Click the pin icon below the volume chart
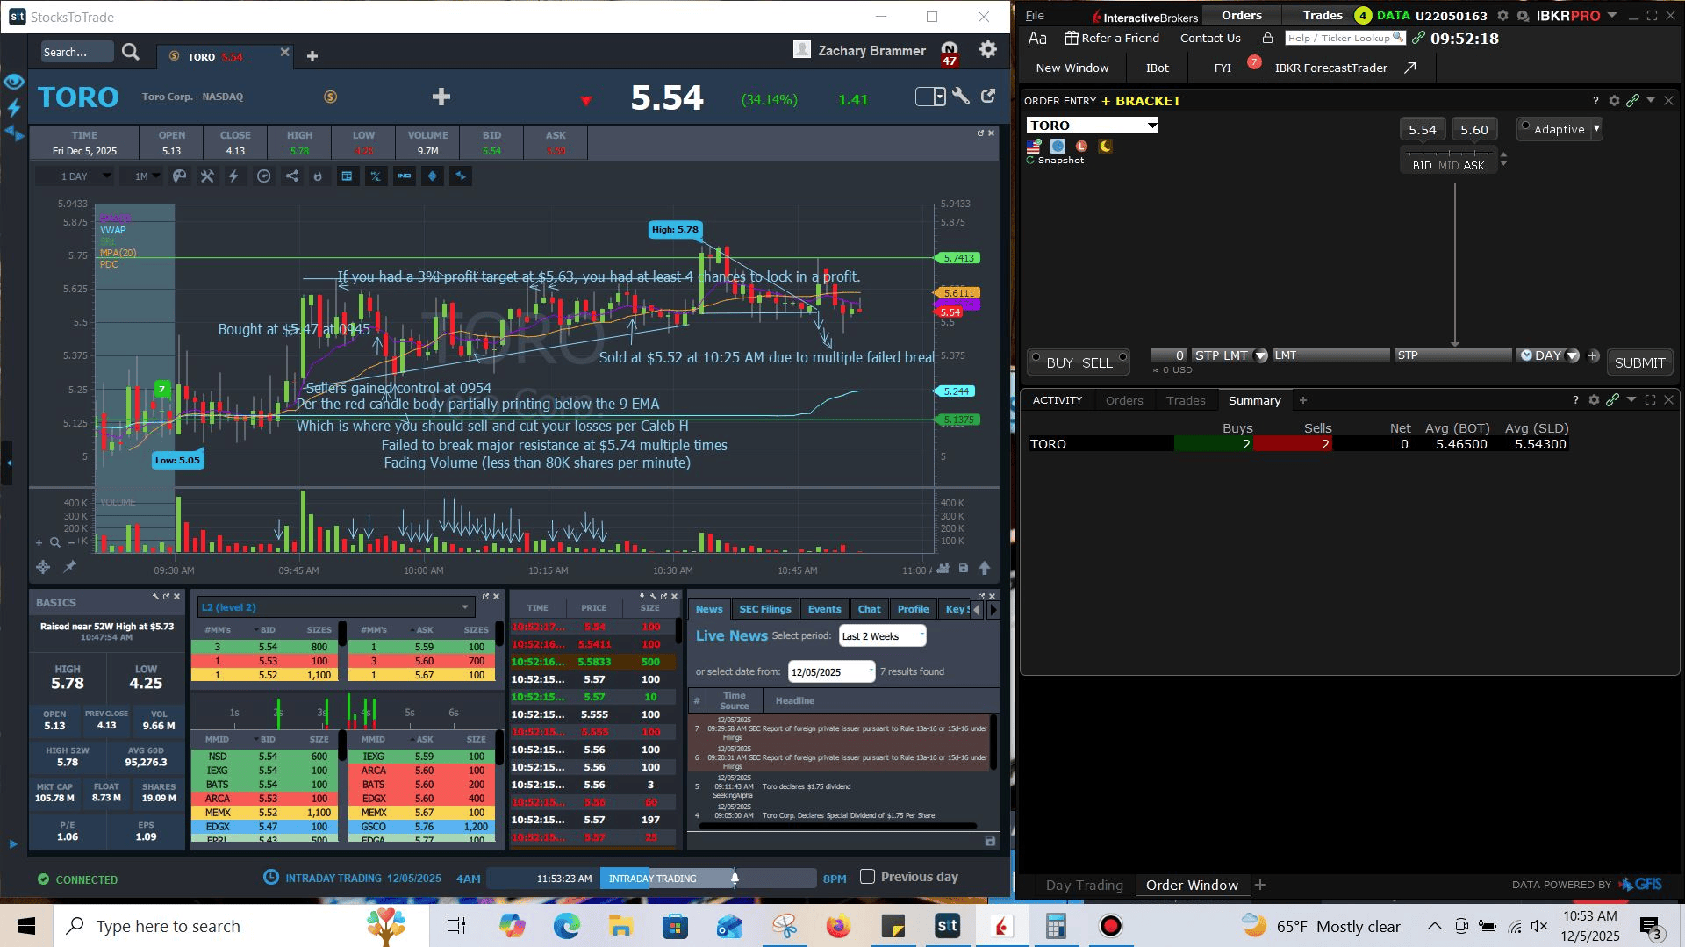The image size is (1685, 947). point(69,567)
